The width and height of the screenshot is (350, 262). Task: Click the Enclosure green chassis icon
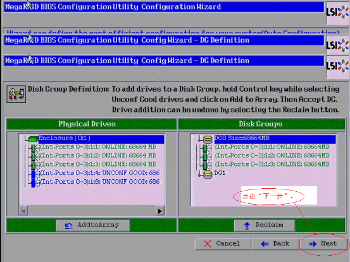(x=33, y=140)
